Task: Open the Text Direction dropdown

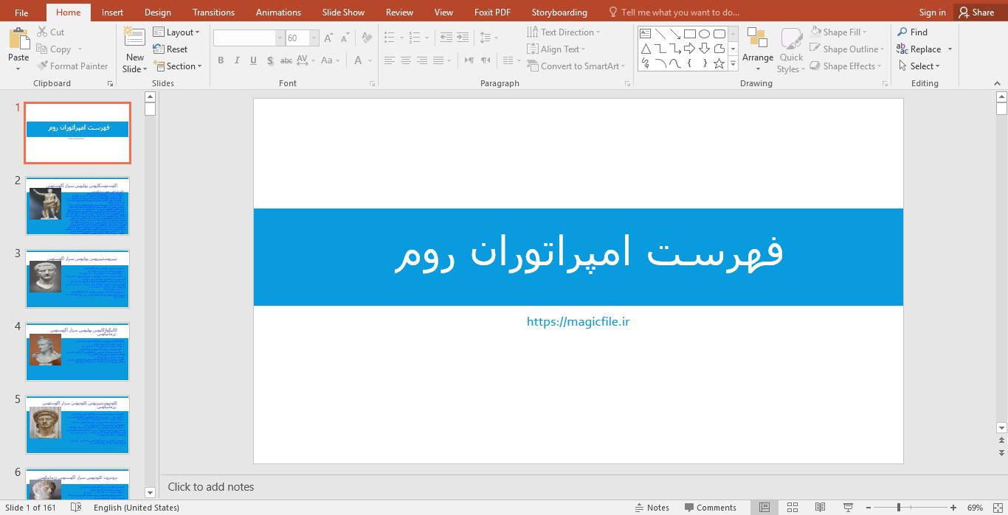Action: point(564,32)
